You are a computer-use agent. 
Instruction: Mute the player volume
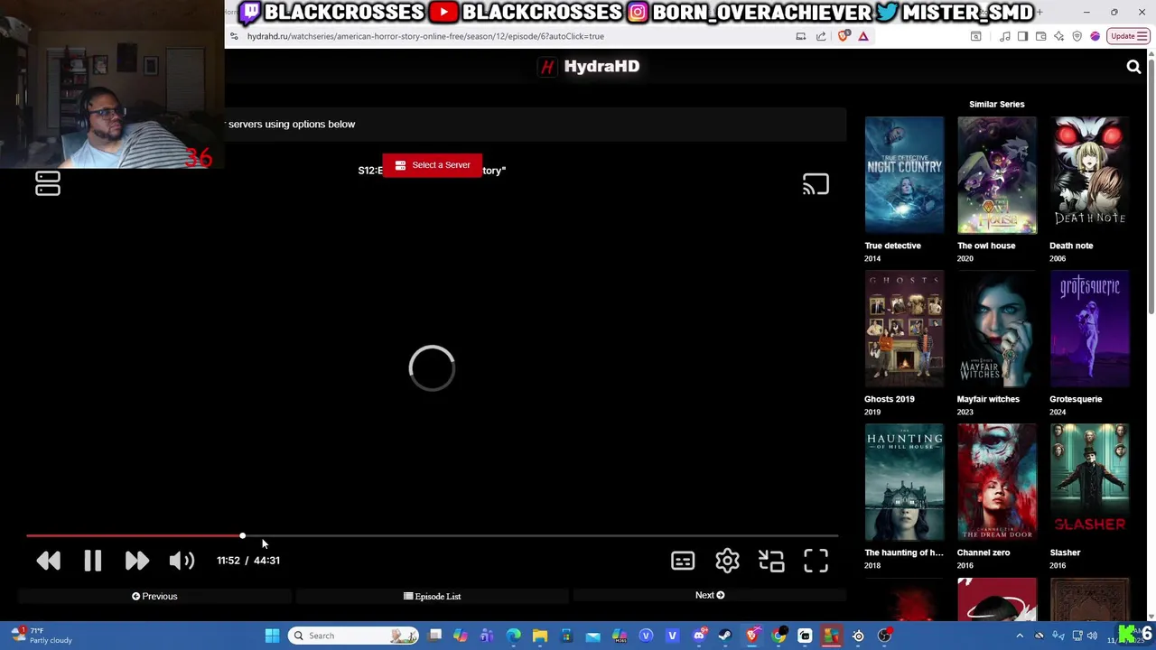182,561
